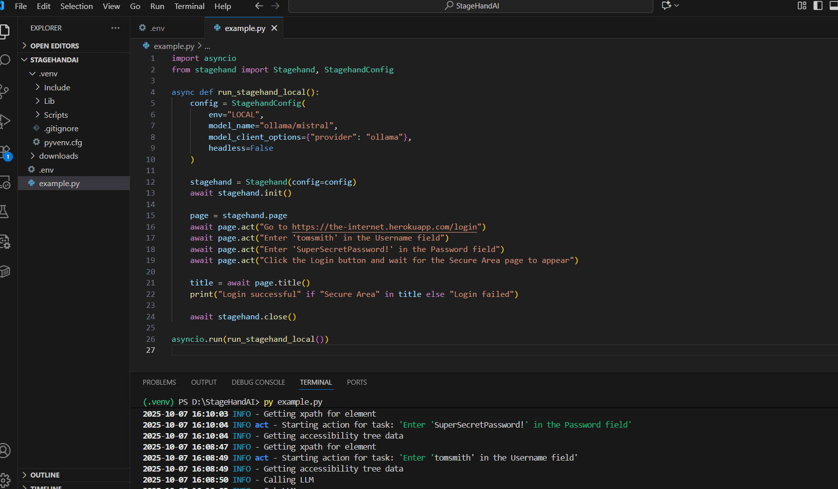Open the herokuapp login URL link in code
The image size is (838, 489).
coord(384,227)
